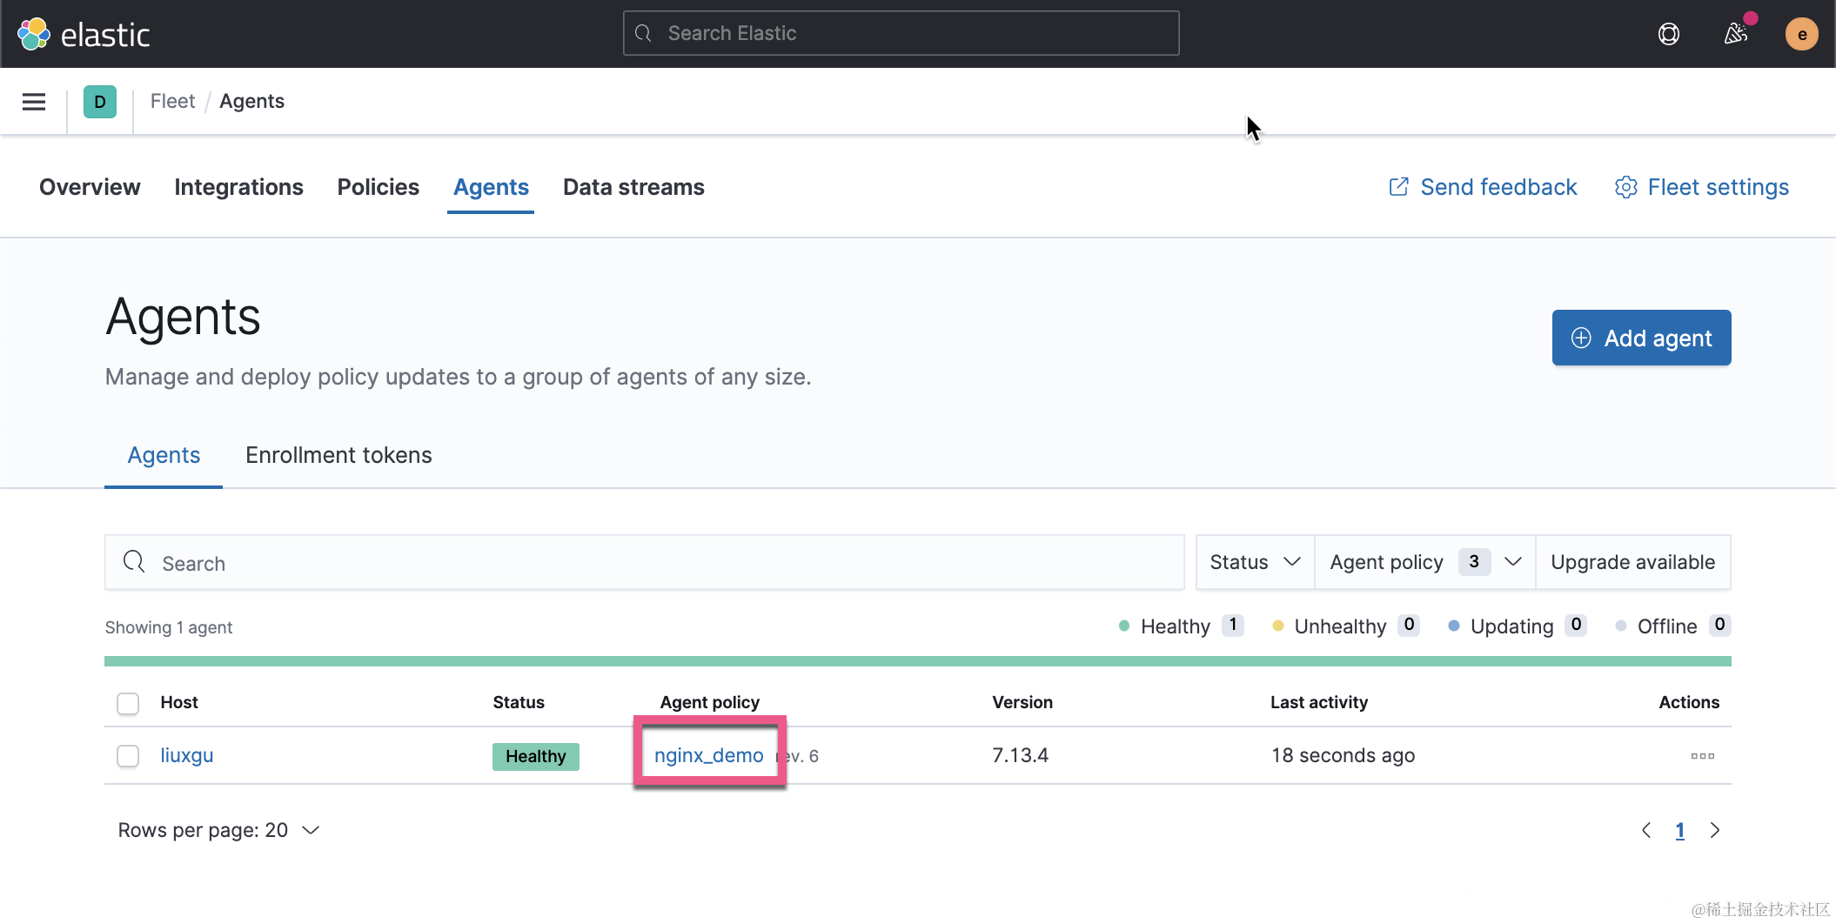
Task: Click the 'Showing 1 agent' text
Action: (x=169, y=627)
